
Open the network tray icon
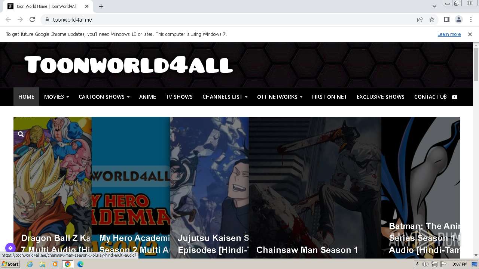[434, 264]
